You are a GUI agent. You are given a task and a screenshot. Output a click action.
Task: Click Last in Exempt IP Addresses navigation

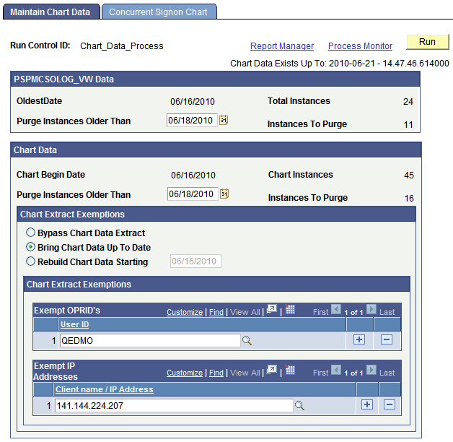point(387,373)
